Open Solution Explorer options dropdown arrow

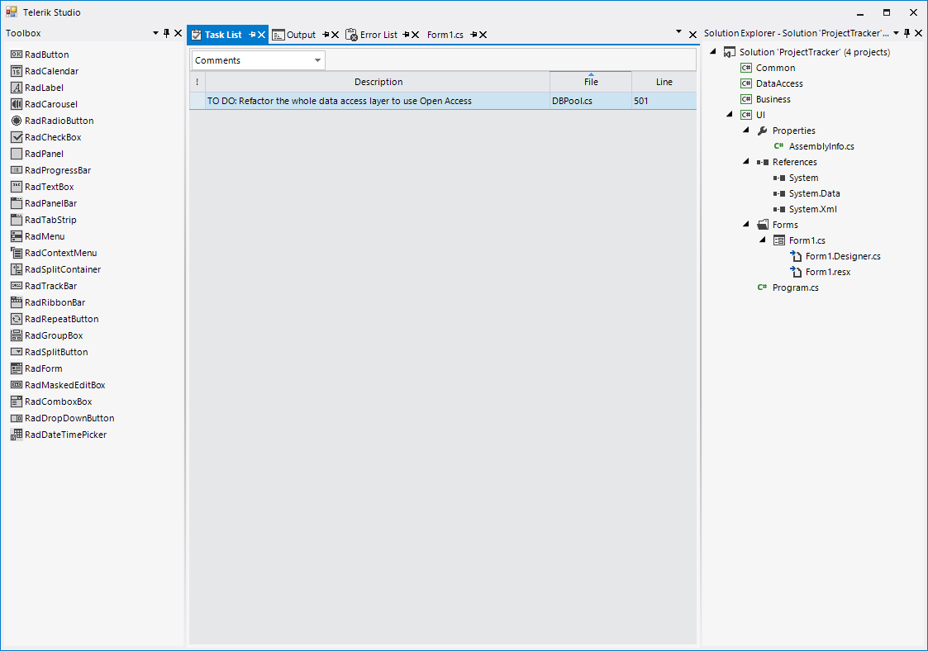click(x=896, y=33)
